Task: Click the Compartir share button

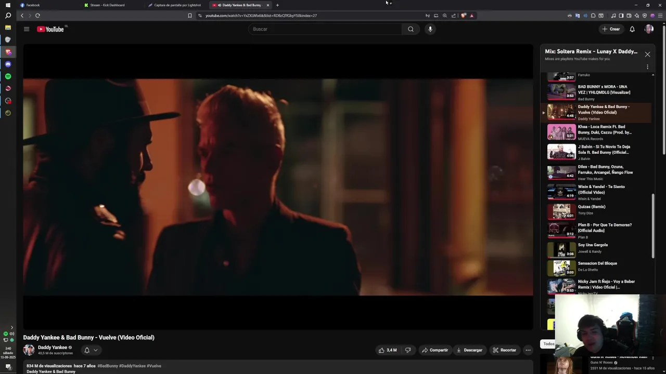Action: point(435,350)
